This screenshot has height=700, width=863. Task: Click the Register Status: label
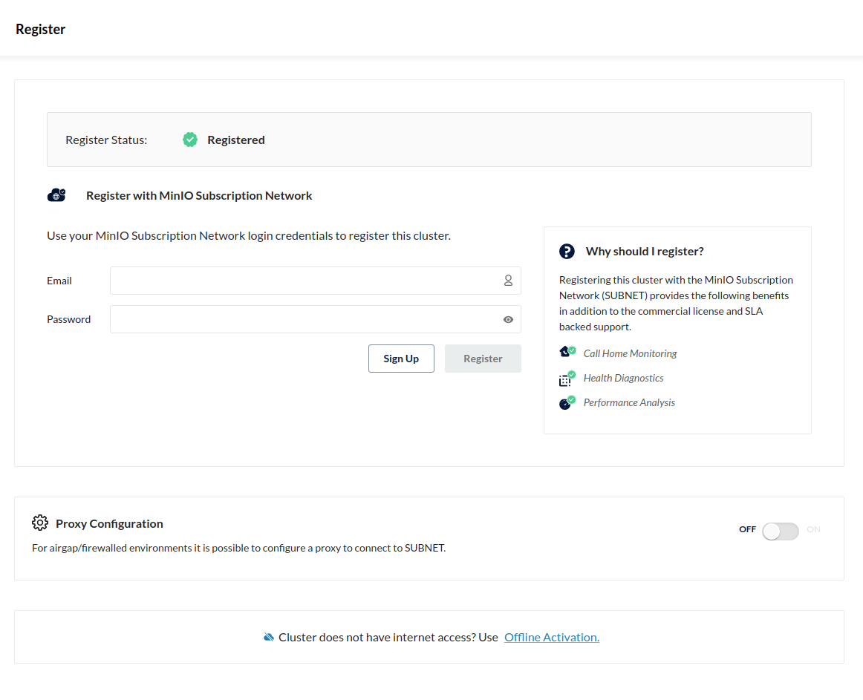pyautogui.click(x=106, y=140)
